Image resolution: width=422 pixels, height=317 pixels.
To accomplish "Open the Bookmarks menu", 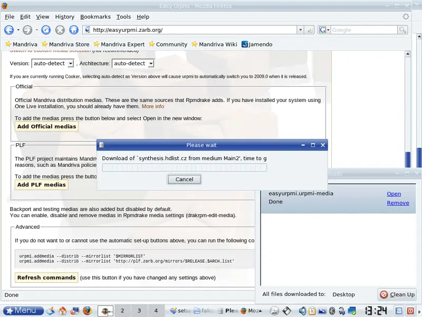I will click(95, 17).
